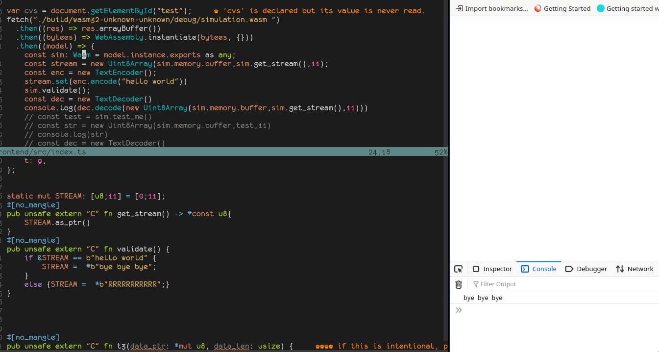
Task: Click the 'console.log(dec.decode' line
Action: [x=196, y=108]
